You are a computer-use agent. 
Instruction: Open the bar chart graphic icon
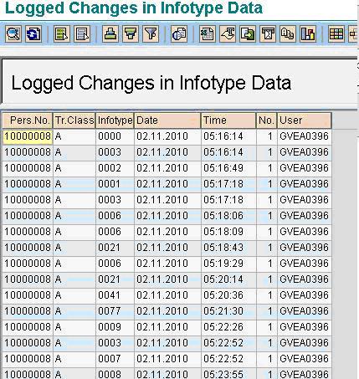click(308, 34)
